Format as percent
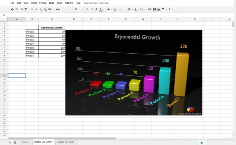Screen dimensions: 236x145 [x=36, y=9]
